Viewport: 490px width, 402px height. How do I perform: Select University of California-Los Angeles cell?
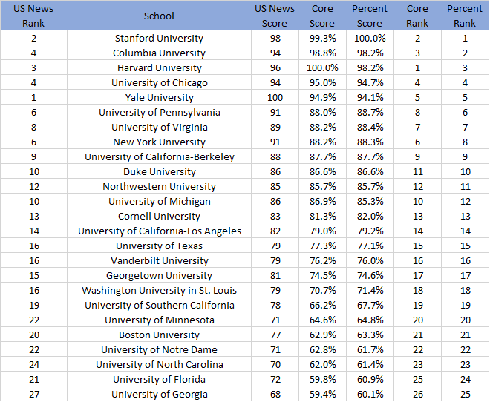(x=159, y=231)
